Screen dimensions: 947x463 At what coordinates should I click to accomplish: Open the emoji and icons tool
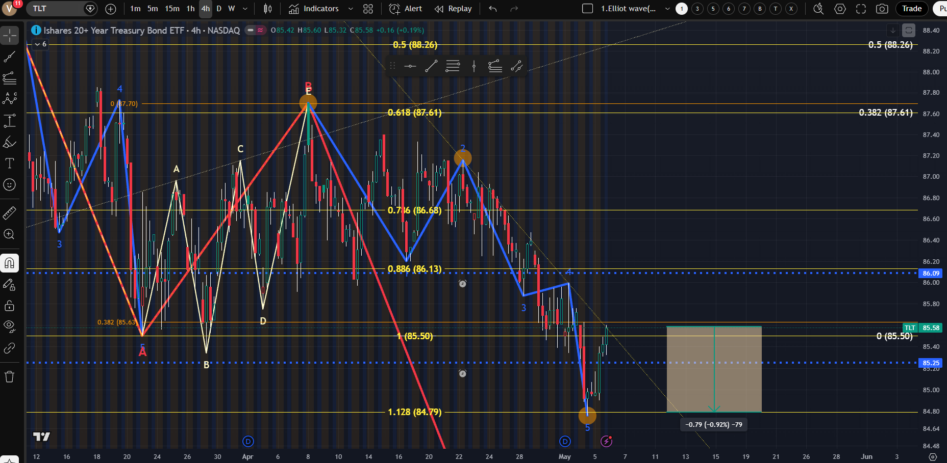[10, 184]
